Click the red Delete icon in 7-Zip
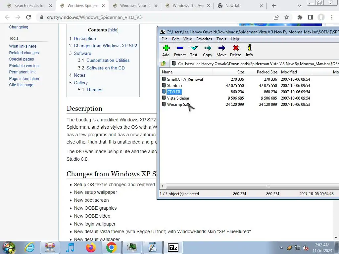The height and width of the screenshot is (254, 339). [x=236, y=51]
